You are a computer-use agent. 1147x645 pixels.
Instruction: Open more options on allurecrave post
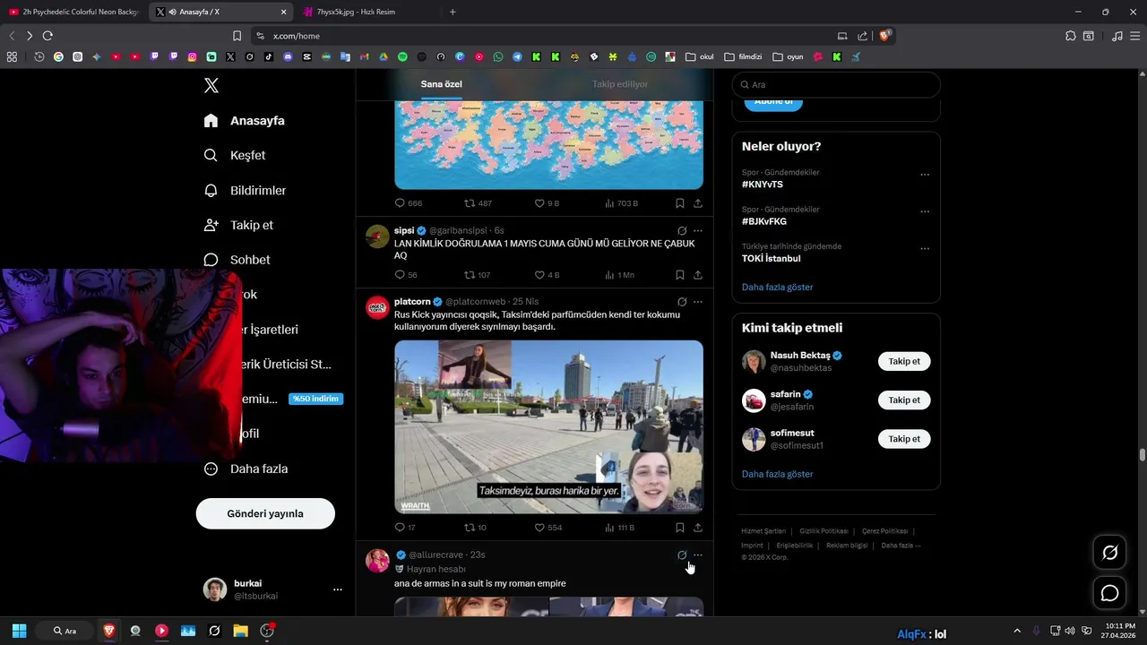point(698,555)
